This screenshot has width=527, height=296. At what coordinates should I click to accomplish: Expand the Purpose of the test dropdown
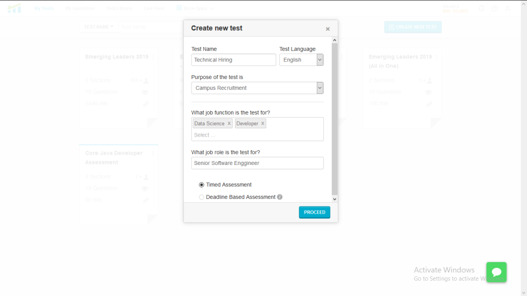pos(257,88)
